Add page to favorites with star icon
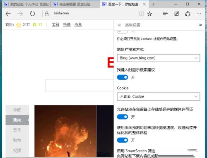 pos(149,14)
